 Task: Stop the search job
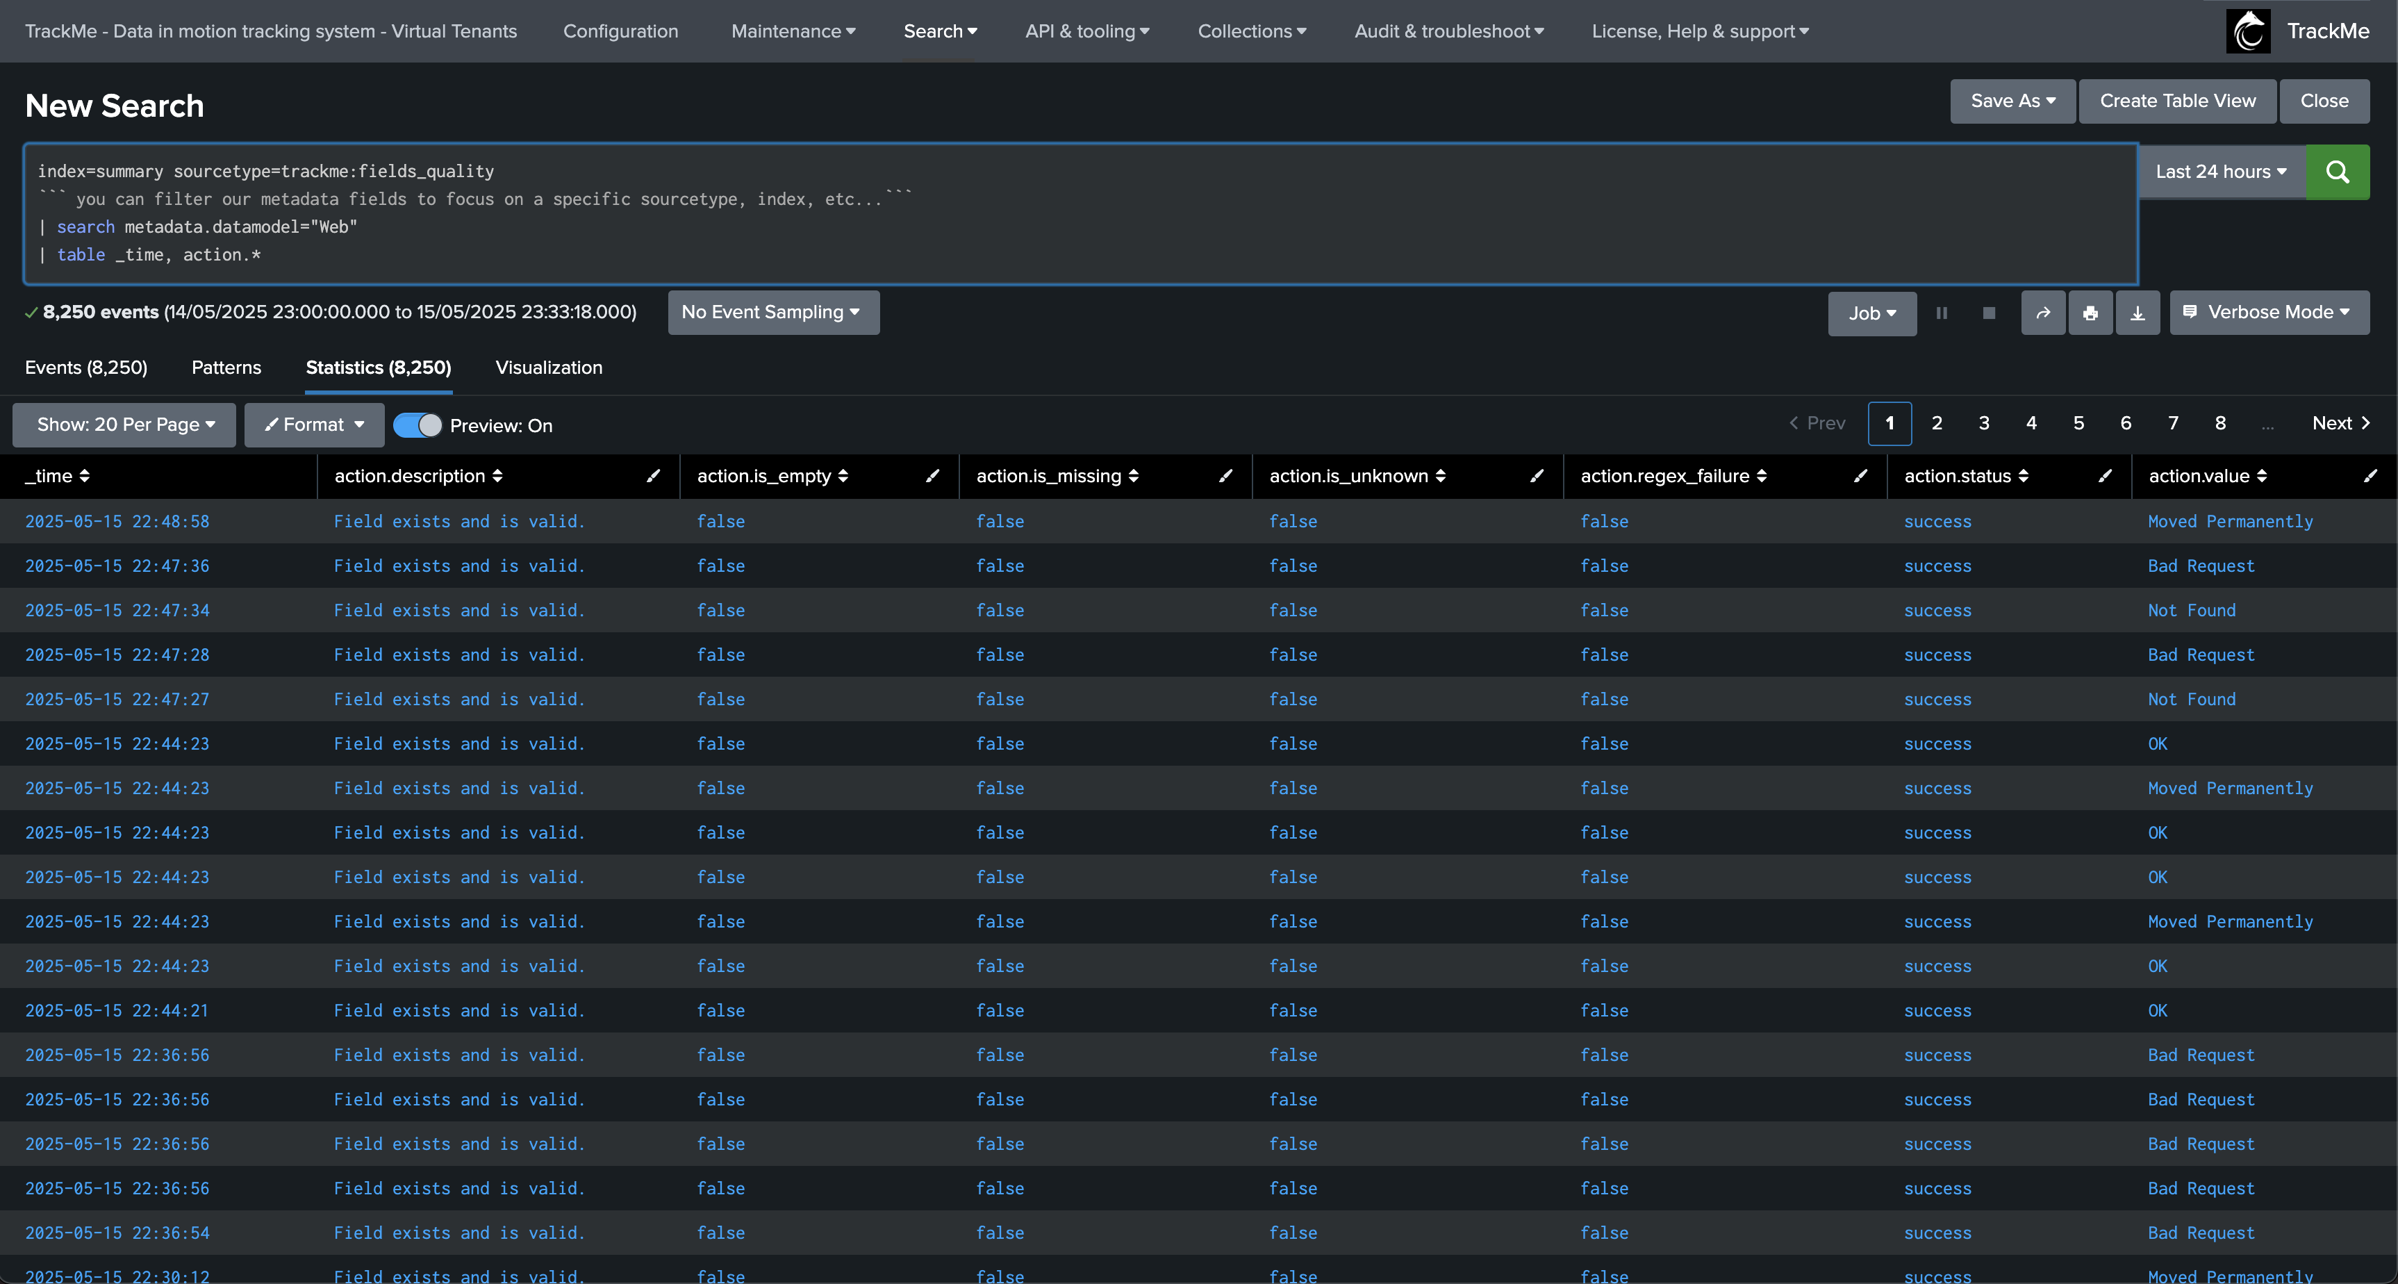[x=1990, y=313]
